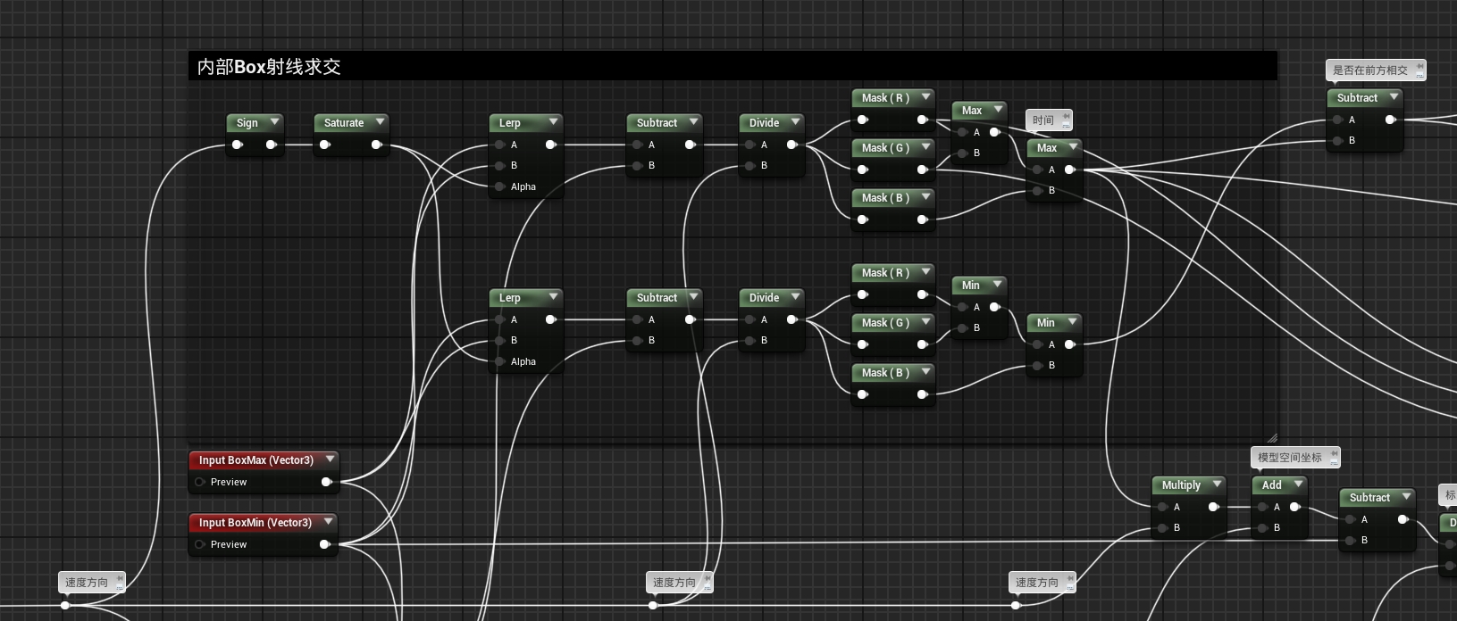This screenshot has width=1457, height=621.
Task: Click the Multiply node's B input pin
Action: [x=1162, y=527]
